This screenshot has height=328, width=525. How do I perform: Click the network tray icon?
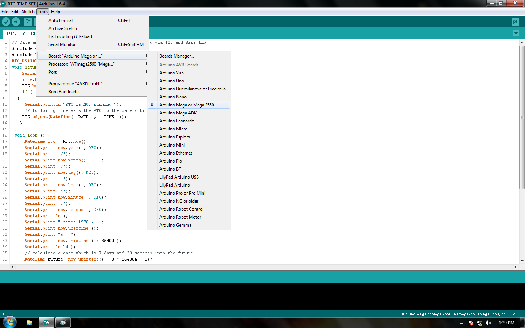point(479,323)
